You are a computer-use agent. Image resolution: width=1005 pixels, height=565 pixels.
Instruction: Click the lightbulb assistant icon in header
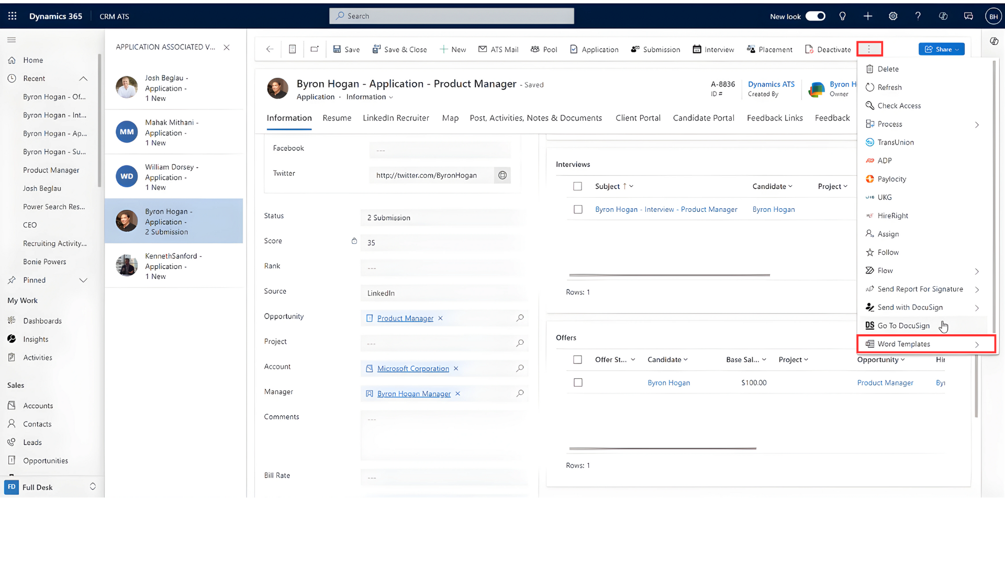point(842,16)
